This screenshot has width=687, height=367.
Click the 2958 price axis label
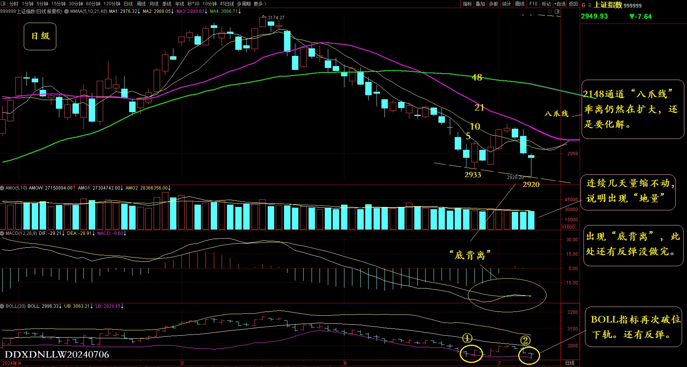pos(572,154)
